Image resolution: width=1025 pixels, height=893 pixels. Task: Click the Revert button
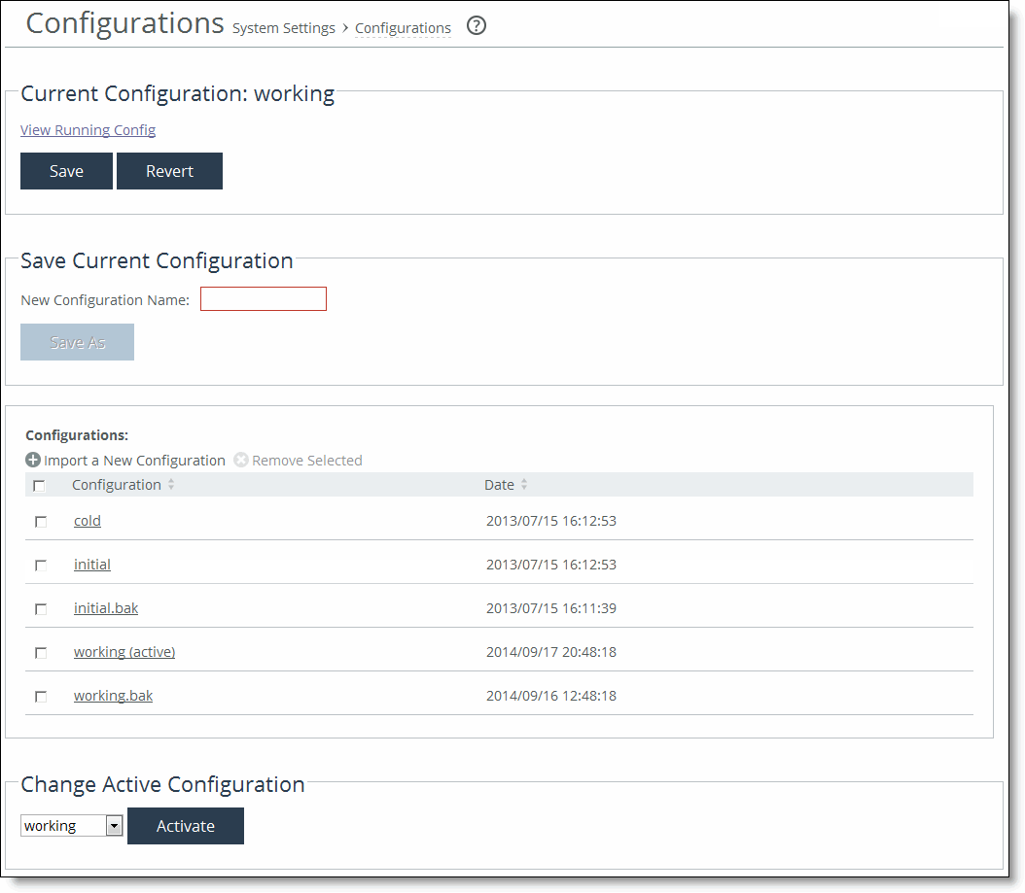(169, 170)
